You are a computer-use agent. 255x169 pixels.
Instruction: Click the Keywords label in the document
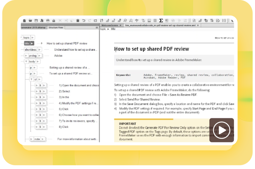coord(123,75)
